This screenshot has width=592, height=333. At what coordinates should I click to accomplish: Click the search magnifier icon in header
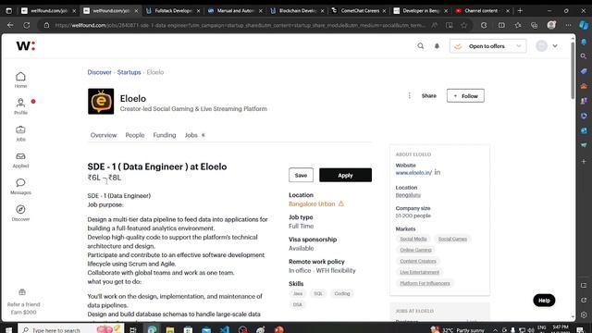(x=420, y=46)
